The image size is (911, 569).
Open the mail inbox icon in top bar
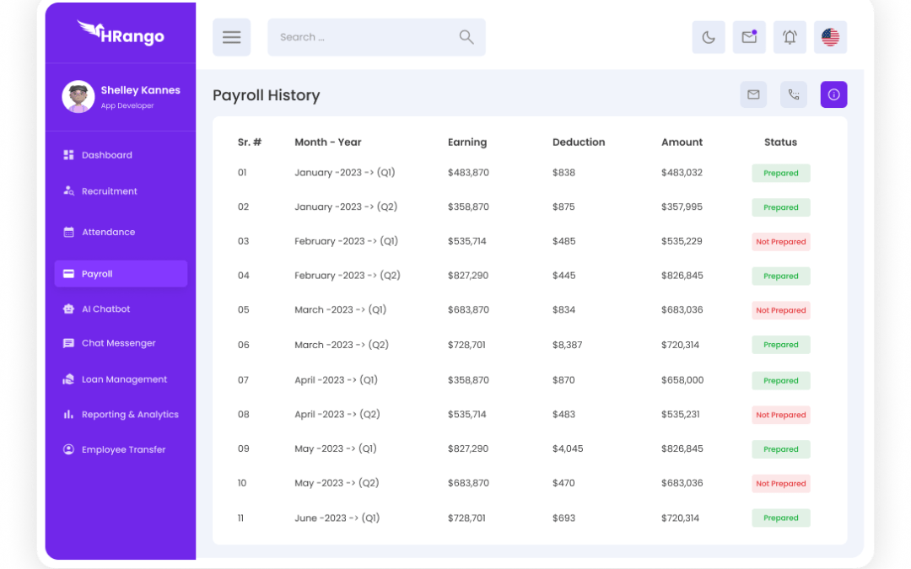(x=749, y=37)
